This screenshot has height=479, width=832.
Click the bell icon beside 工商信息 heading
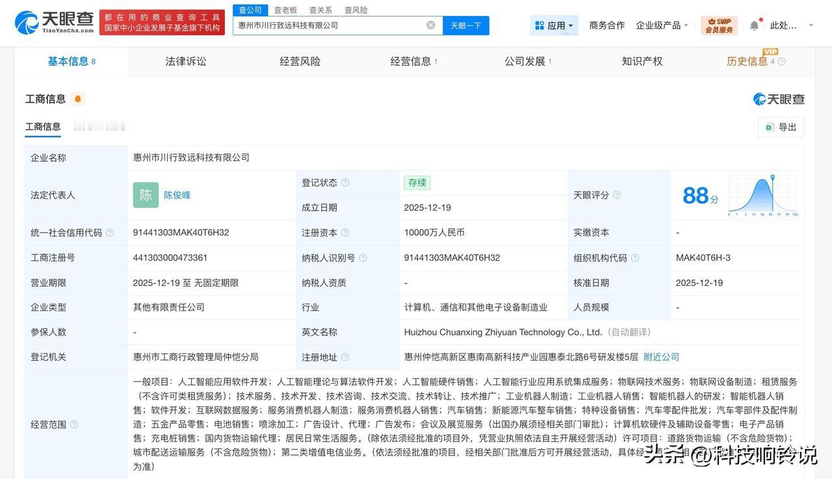pyautogui.click(x=77, y=99)
